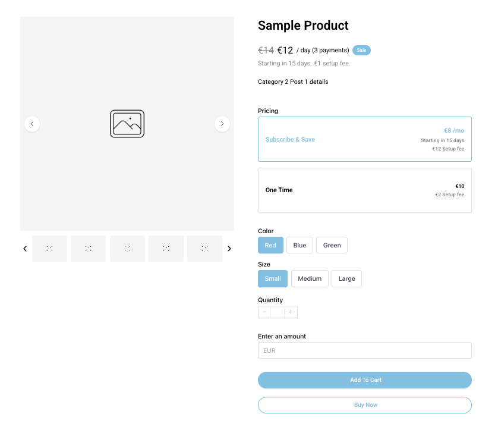Focus the EUR amount input field
The image size is (498, 439).
point(364,350)
